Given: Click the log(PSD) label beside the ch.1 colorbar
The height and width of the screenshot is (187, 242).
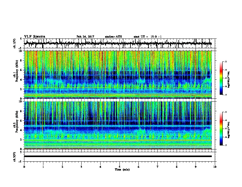Looking at the screenshot, I should tap(229, 80).
